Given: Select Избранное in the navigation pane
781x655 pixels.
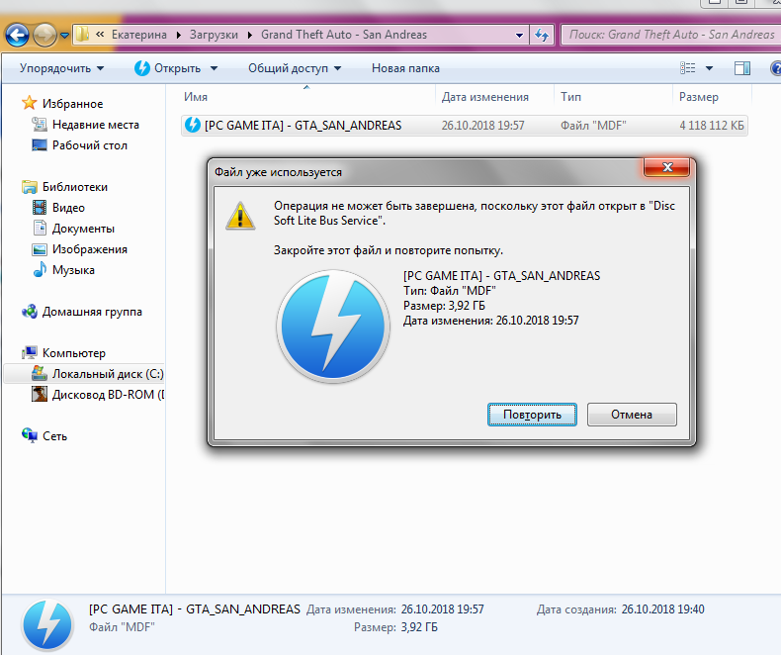Looking at the screenshot, I should click(73, 104).
